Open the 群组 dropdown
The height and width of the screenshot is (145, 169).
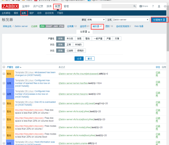coord(96,20)
